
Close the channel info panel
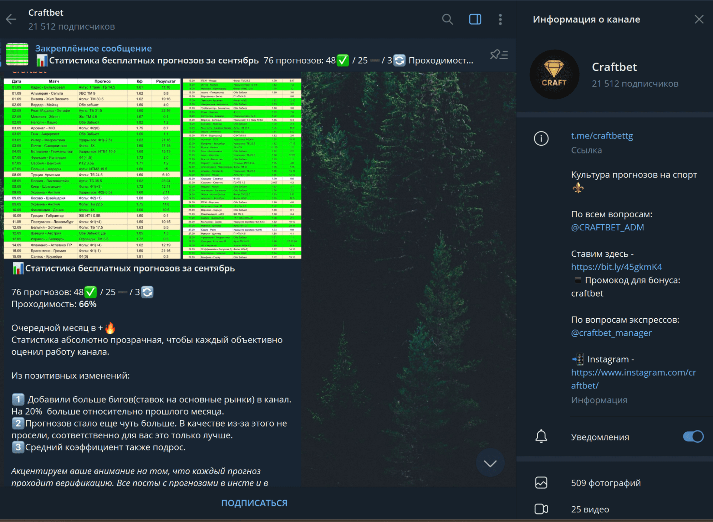click(699, 19)
